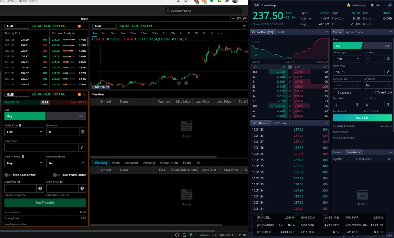Select Sell side in the Trade panel
394x238 pixels.
378,45
